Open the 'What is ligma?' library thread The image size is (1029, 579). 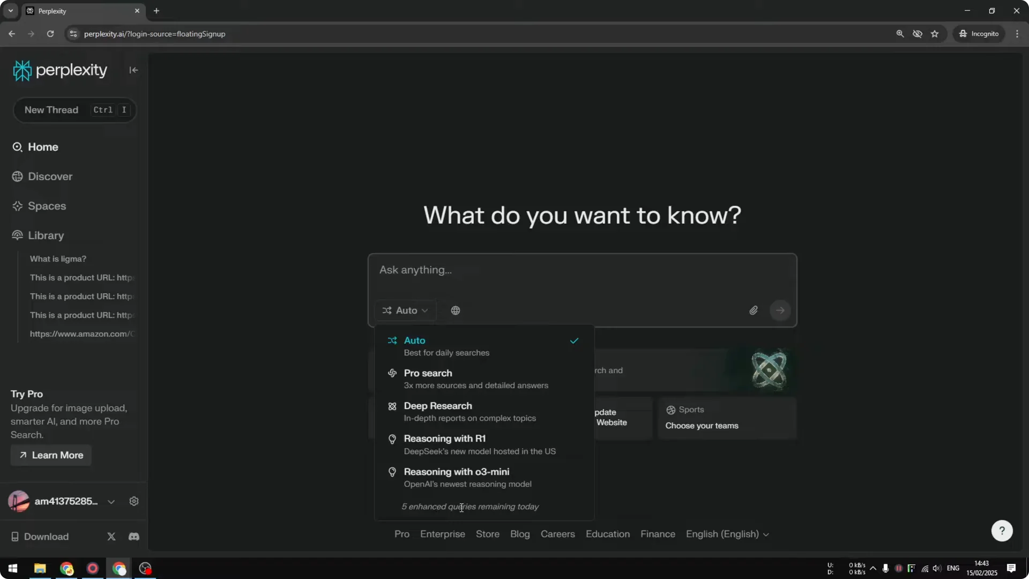click(58, 258)
